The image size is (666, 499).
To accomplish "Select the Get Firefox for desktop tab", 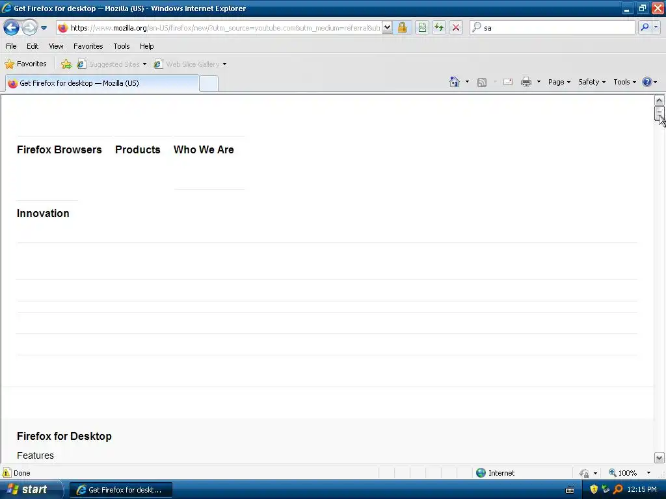I will point(102,83).
